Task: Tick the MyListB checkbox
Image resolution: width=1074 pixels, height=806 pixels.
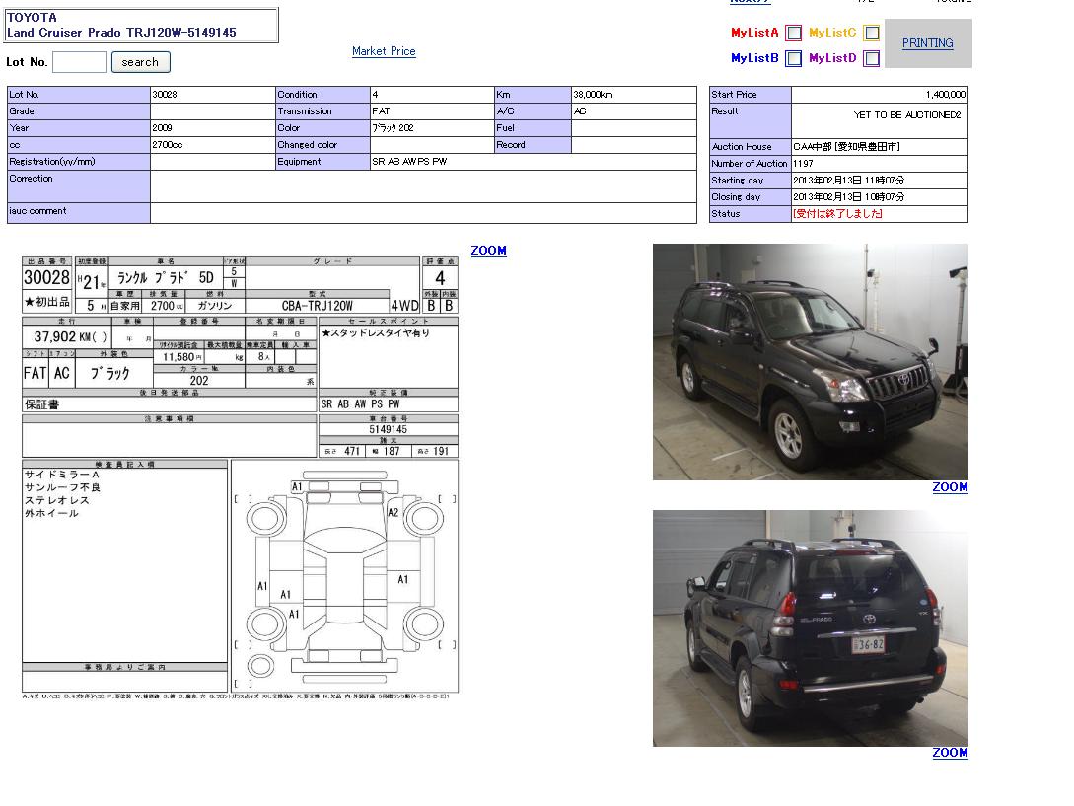Action: tap(793, 58)
